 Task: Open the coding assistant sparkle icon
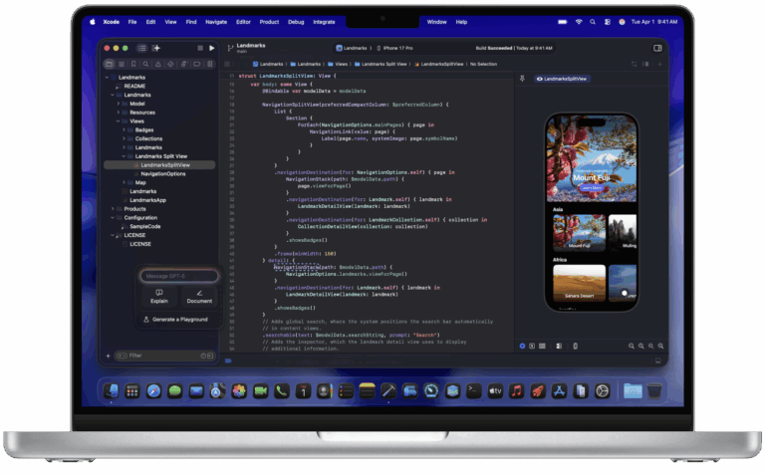[x=156, y=48]
